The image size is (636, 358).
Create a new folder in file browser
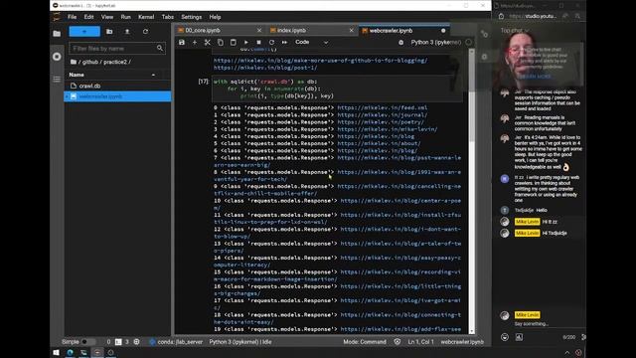point(109,32)
